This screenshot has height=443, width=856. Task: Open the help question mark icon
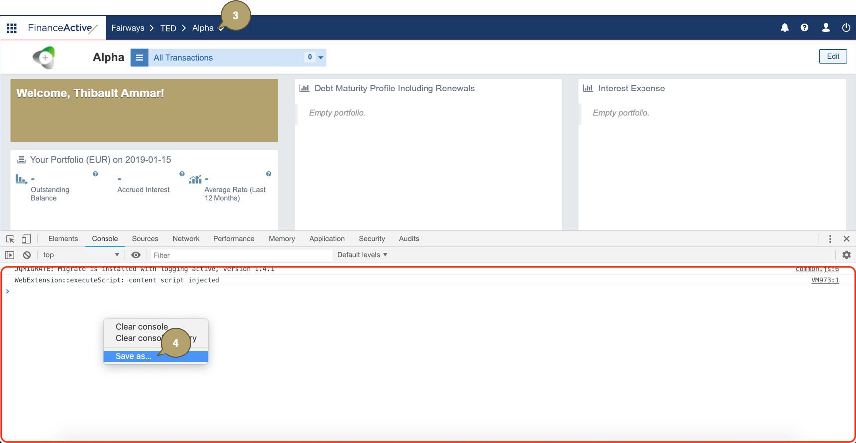click(804, 28)
